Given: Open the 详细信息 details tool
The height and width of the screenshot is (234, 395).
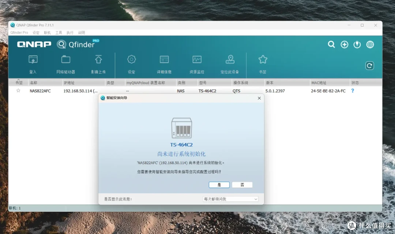Looking at the screenshot, I should pyautogui.click(x=164, y=64).
